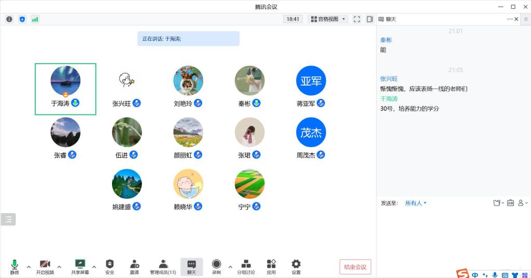
Task: Expand audio options arrow beside 静音
Action: [29, 267]
